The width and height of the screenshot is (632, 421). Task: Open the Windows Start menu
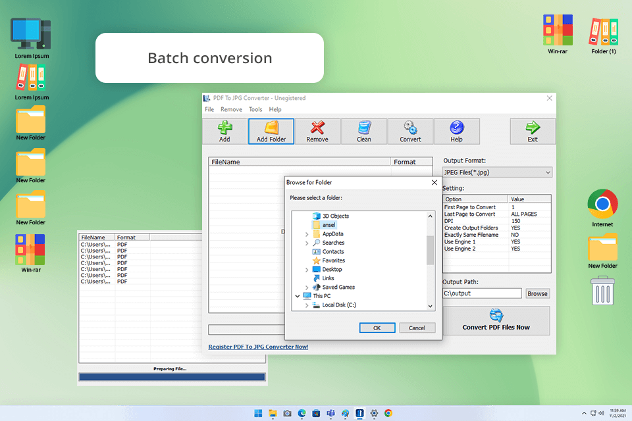(258, 413)
